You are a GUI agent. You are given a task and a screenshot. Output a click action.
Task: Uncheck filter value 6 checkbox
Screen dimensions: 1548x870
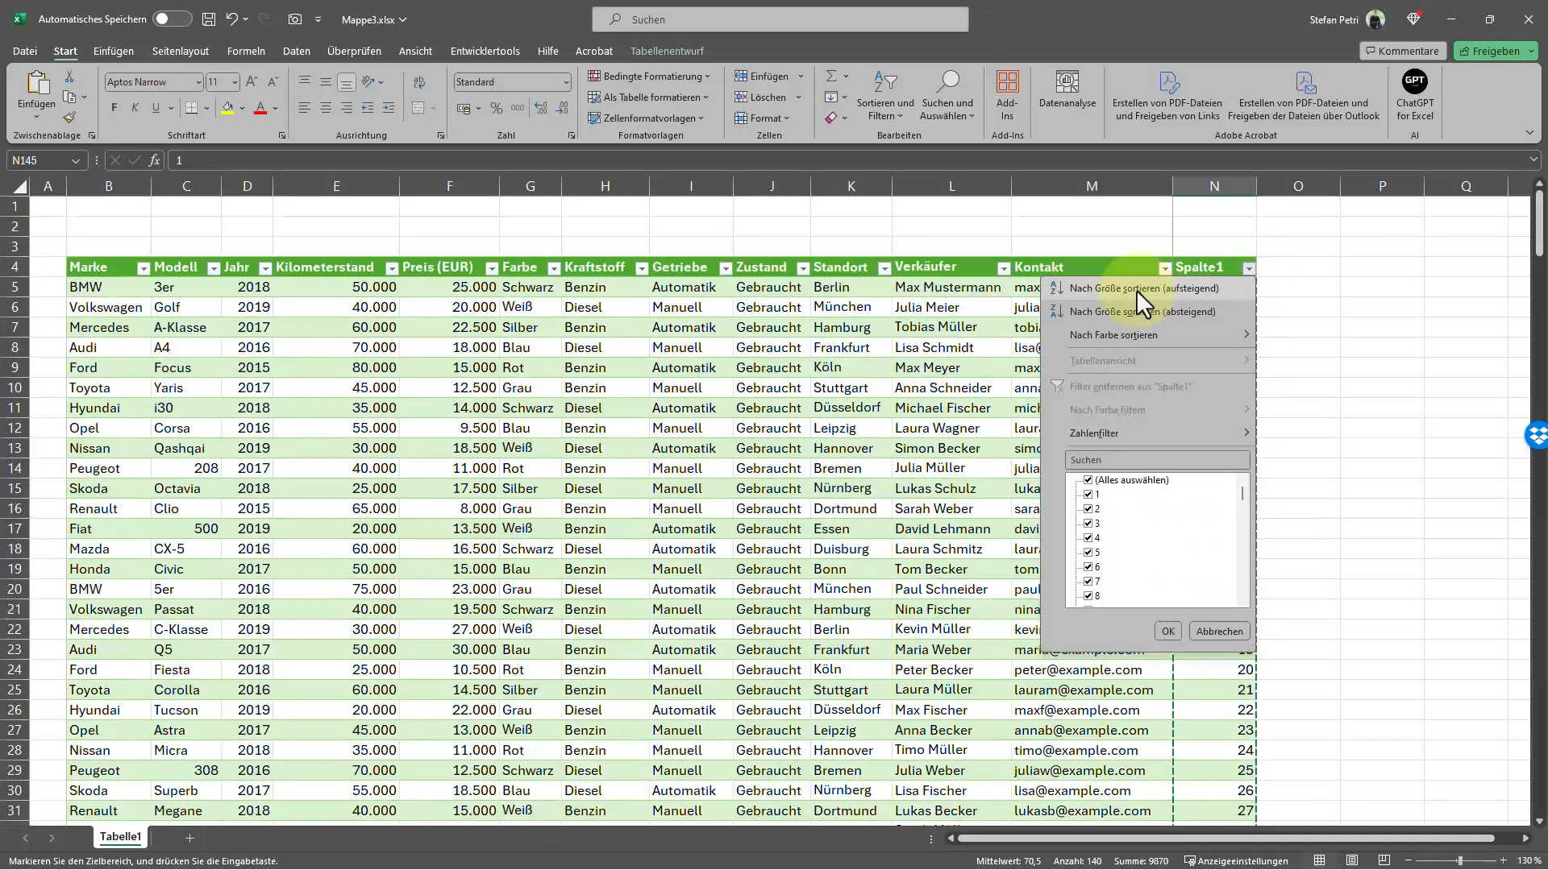[x=1088, y=567]
